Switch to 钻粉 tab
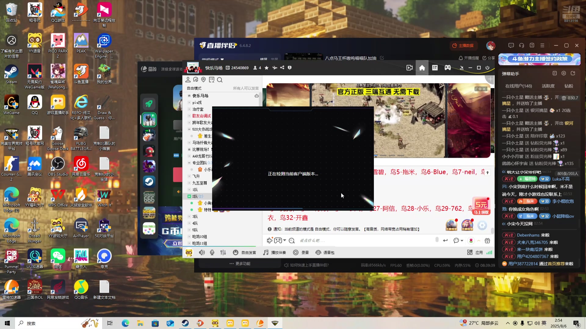The width and height of the screenshot is (586, 329). coord(569,86)
